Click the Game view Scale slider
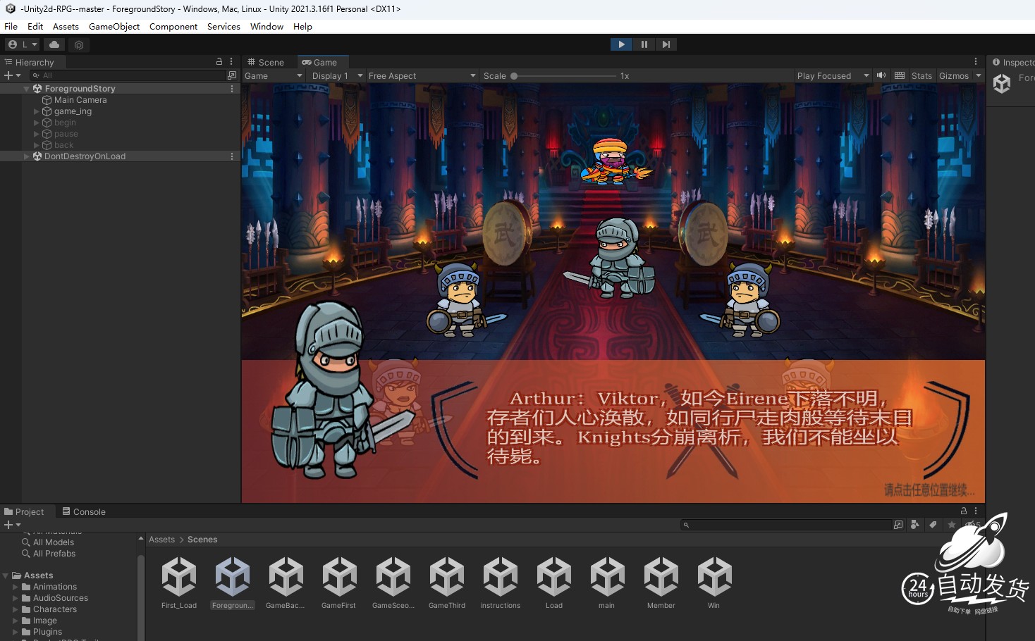The width and height of the screenshot is (1035, 641). [x=564, y=76]
